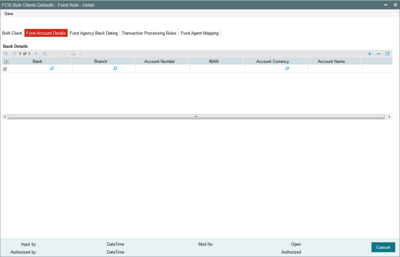Close the Fund Rule Detail window

point(395,5)
